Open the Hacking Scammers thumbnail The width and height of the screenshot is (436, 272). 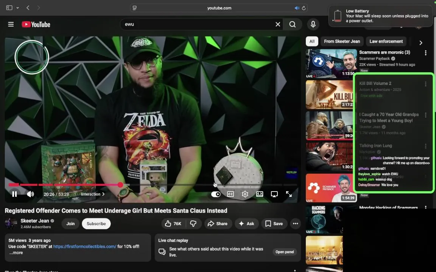pos(324,219)
